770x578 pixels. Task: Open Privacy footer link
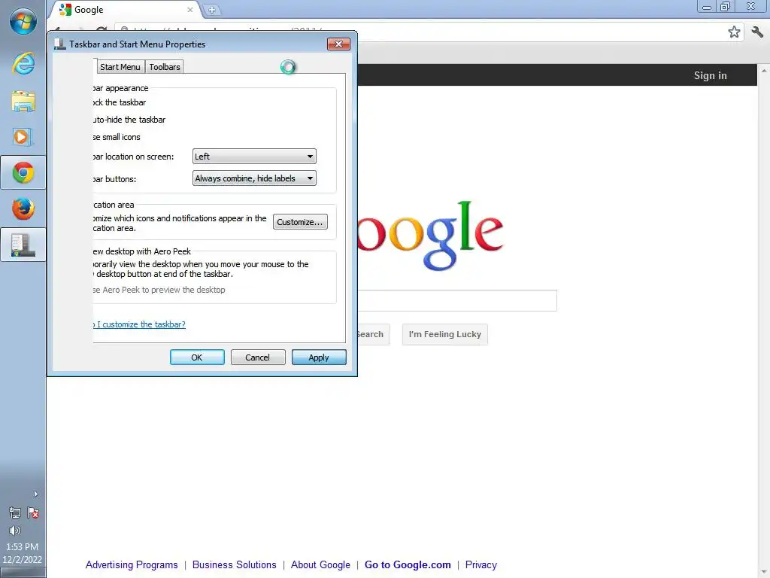(480, 564)
